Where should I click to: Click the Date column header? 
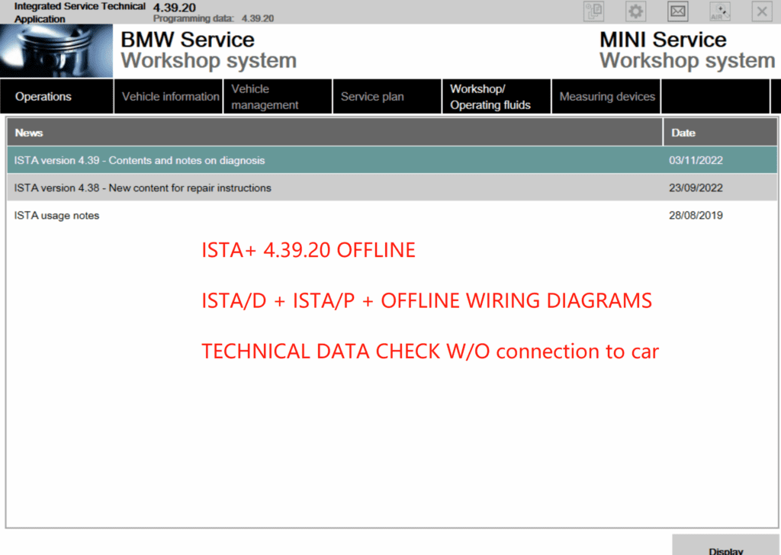point(720,133)
